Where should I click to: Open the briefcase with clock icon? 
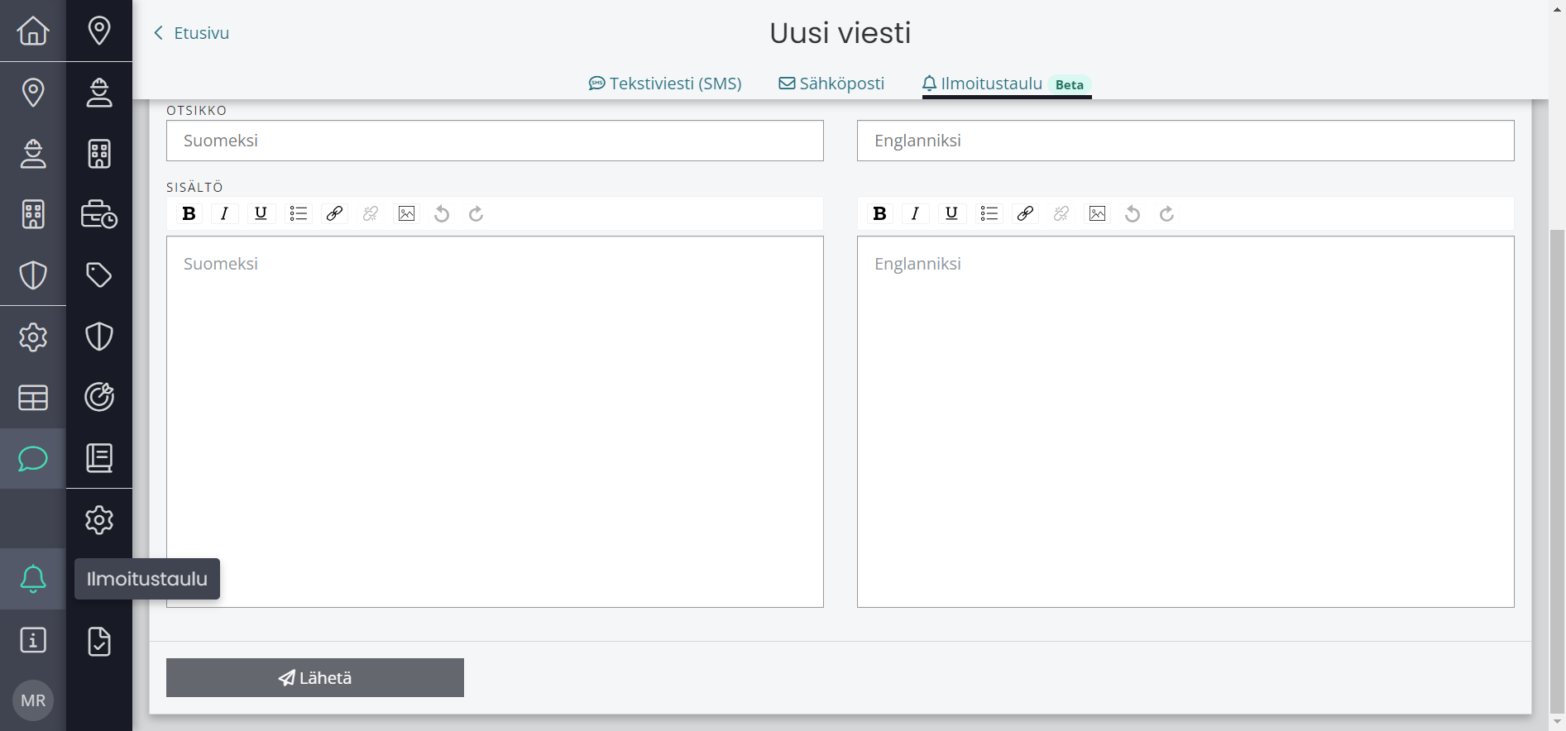pyautogui.click(x=99, y=214)
